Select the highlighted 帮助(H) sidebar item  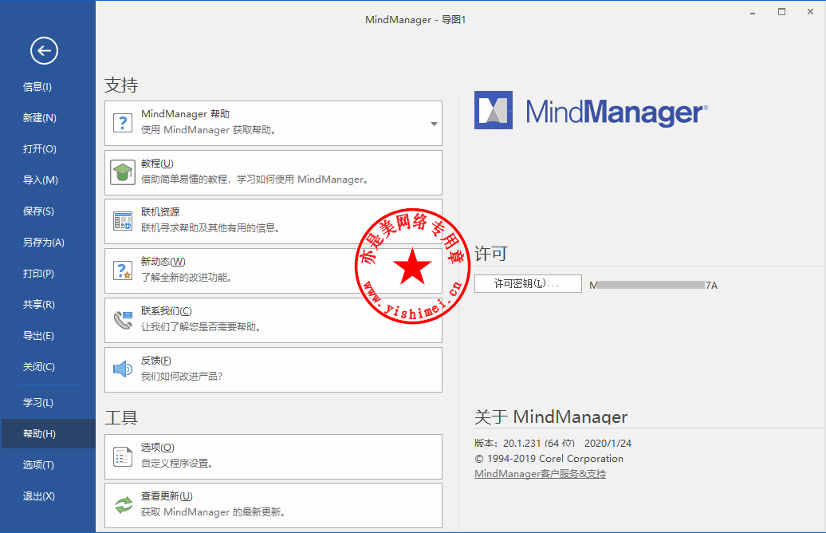click(x=48, y=434)
